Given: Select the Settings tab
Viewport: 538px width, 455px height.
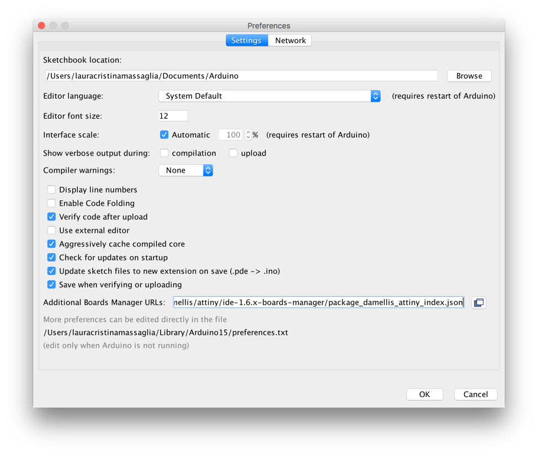Looking at the screenshot, I should point(247,40).
